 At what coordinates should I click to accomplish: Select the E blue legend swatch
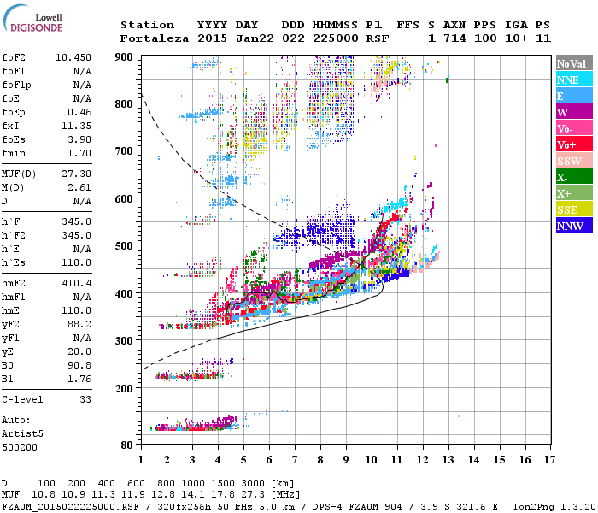point(574,96)
